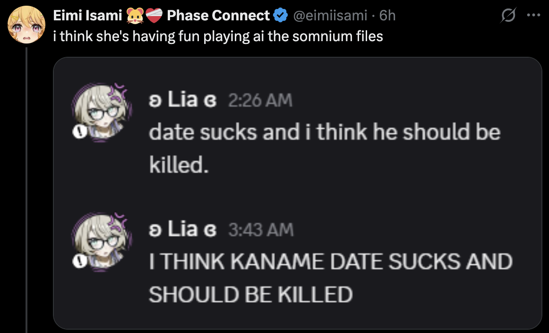
Task: Click the hamster emoji beside the name
Action: 134,16
